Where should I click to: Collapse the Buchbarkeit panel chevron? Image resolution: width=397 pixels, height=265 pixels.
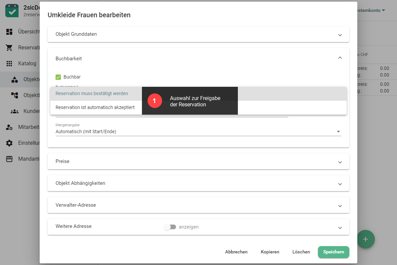point(340,58)
